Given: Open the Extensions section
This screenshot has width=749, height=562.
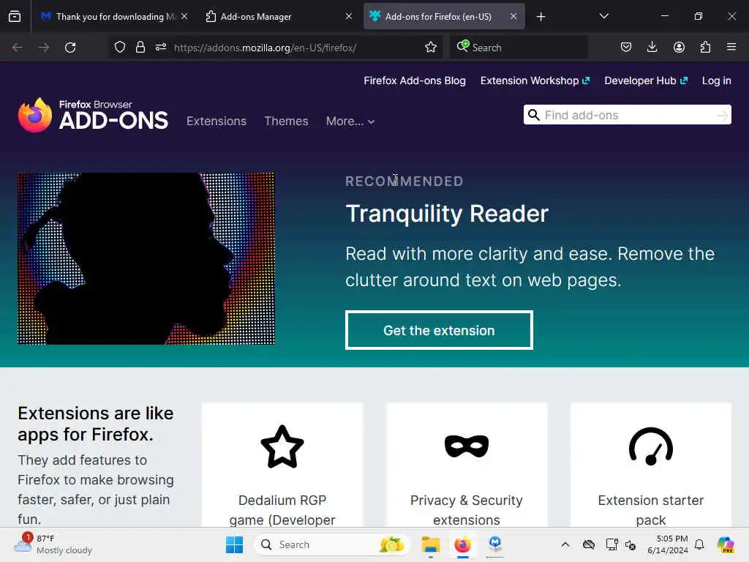Looking at the screenshot, I should 217,121.
